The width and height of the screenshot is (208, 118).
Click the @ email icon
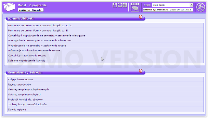click(x=125, y=5)
